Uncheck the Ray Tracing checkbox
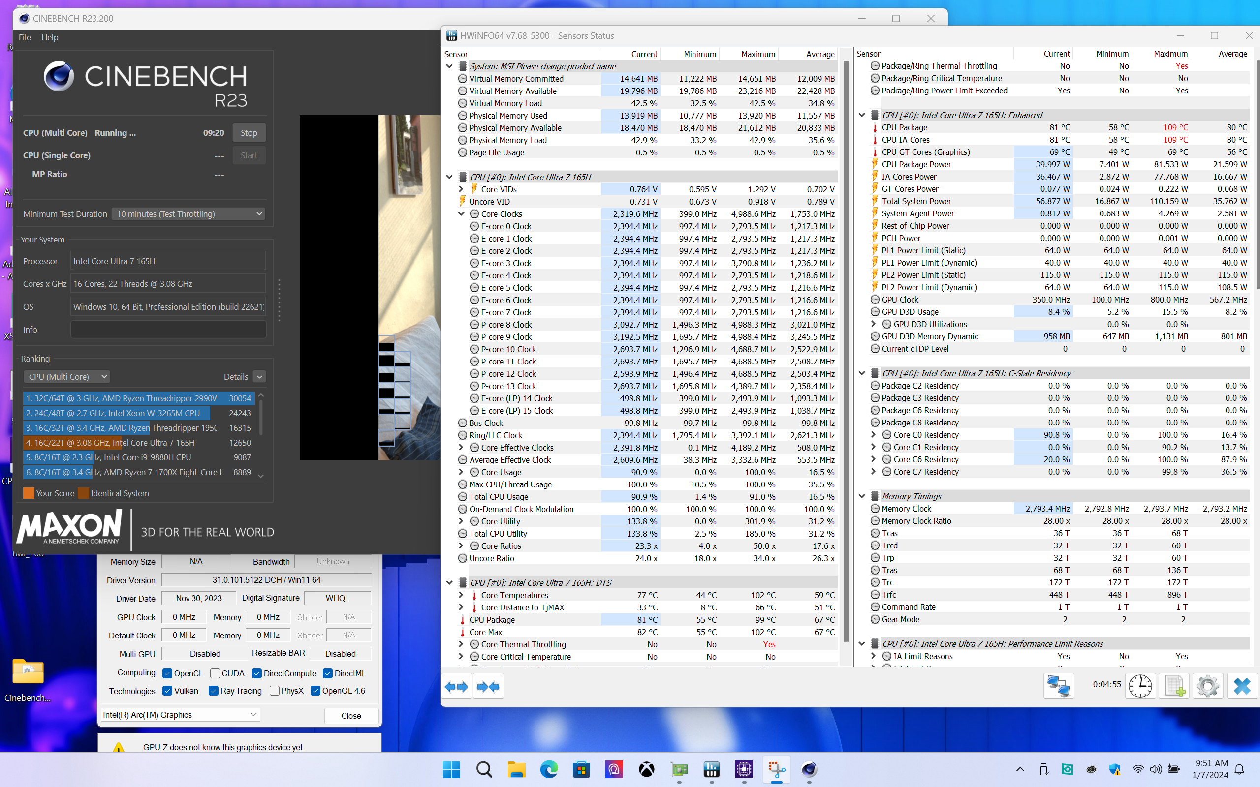1260x787 pixels. [213, 691]
